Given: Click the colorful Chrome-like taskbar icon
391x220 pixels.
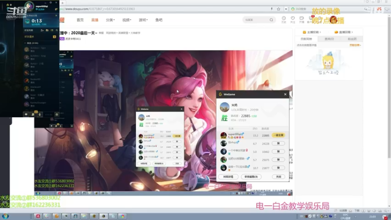Looking at the screenshot, I should click(x=122, y=216).
